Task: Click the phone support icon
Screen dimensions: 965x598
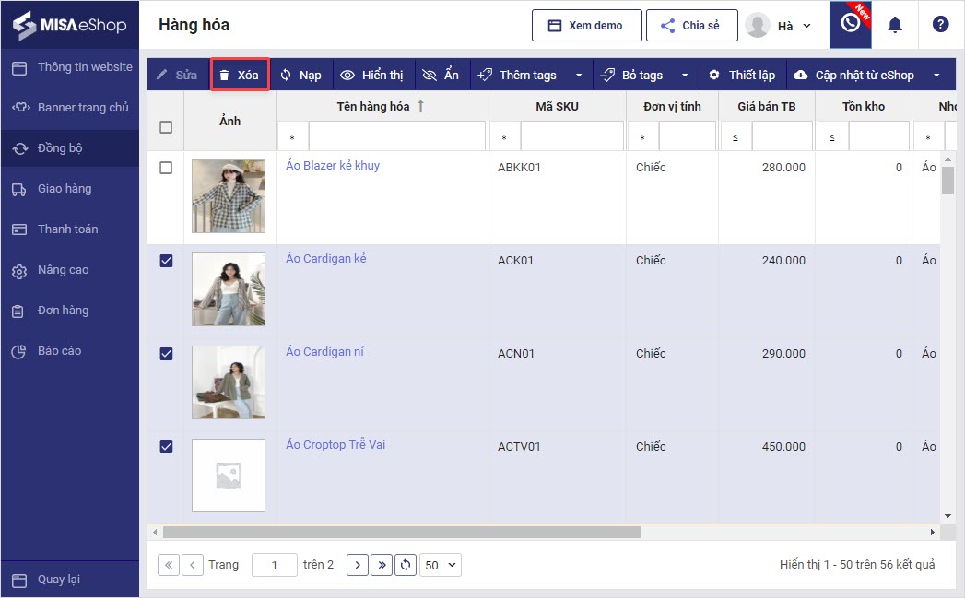Action: coord(850,24)
